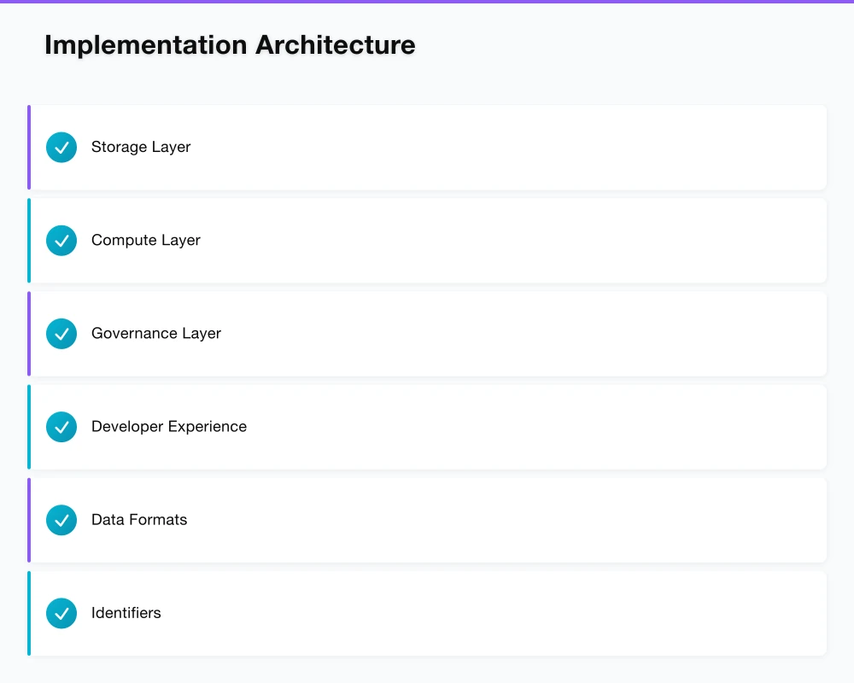Click the purple strip at the page top
This screenshot has width=854, height=683.
[x=427, y=2]
